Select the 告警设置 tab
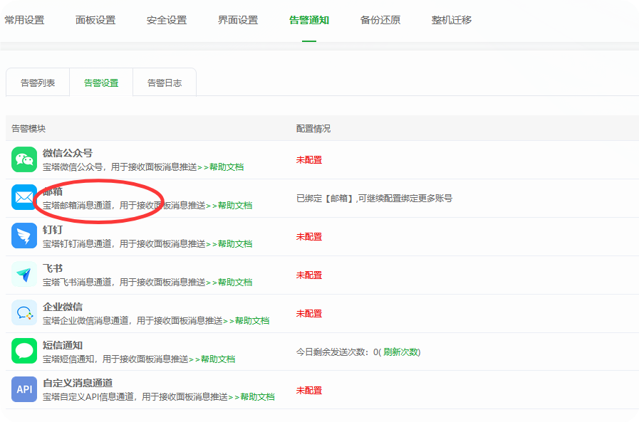Image resolution: width=639 pixels, height=422 pixels. 101,83
